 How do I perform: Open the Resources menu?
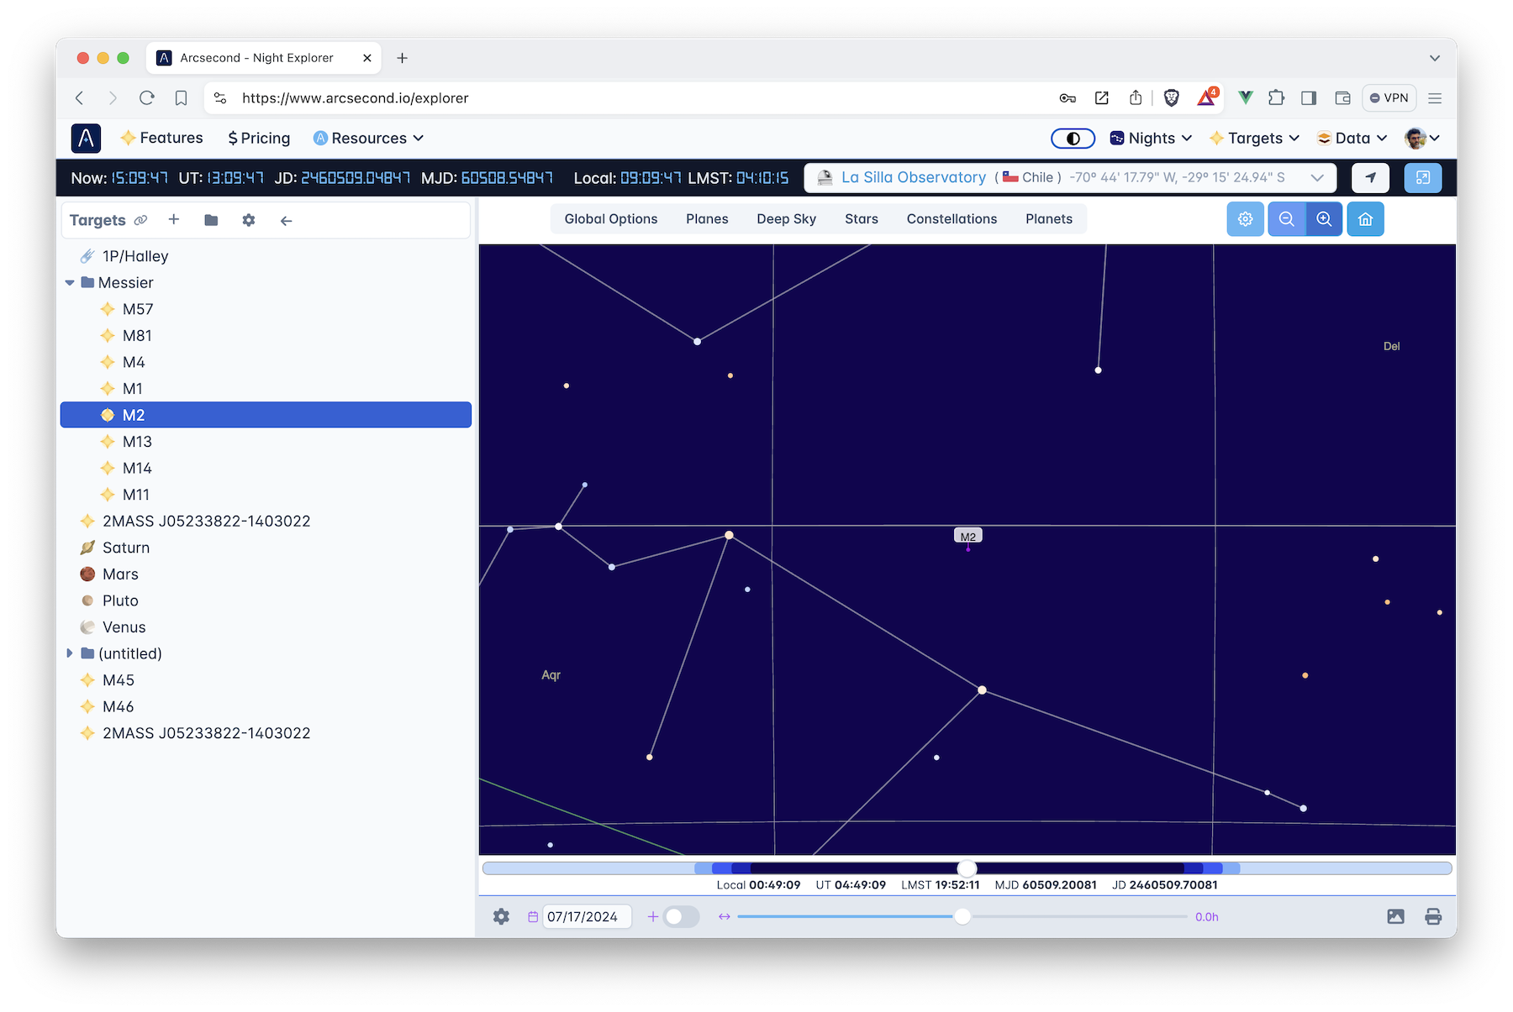click(x=368, y=138)
